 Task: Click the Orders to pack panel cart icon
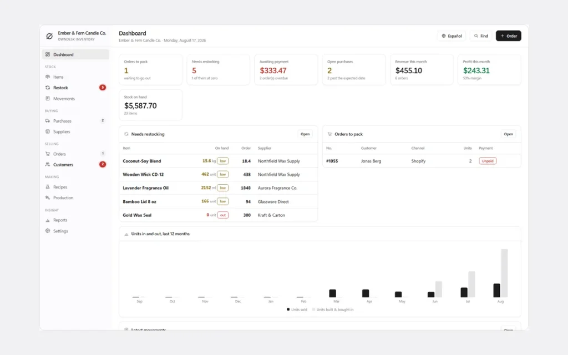pos(329,134)
